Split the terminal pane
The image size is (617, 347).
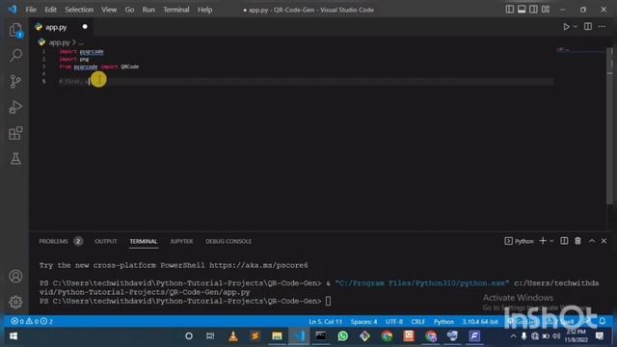(x=564, y=241)
